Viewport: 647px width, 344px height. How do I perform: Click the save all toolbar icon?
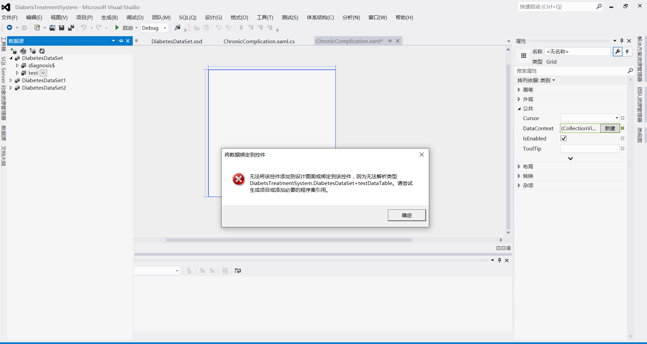tap(71, 28)
